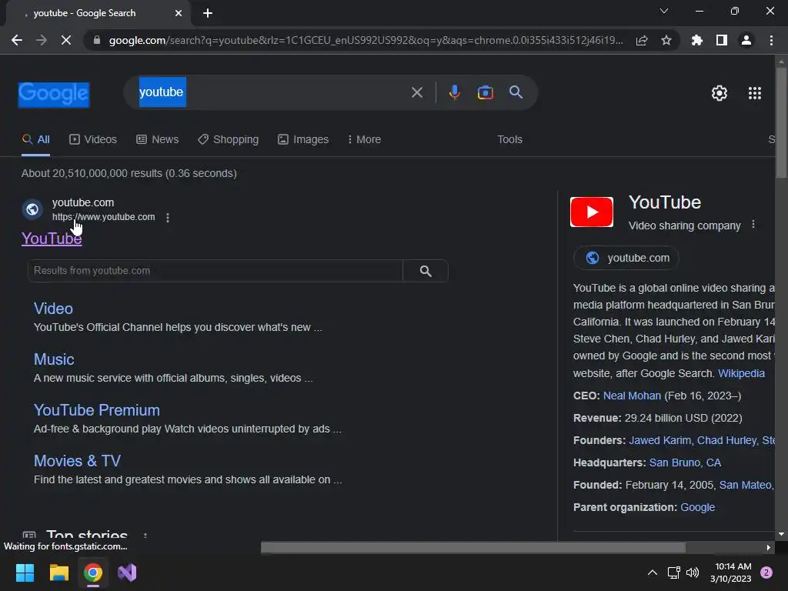788x591 pixels.
Task: Click the Chrome taskbar icon
Action: tap(93, 573)
